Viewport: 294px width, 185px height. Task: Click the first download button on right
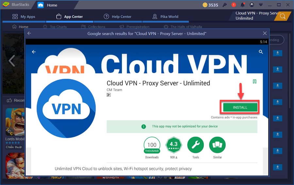277,53
